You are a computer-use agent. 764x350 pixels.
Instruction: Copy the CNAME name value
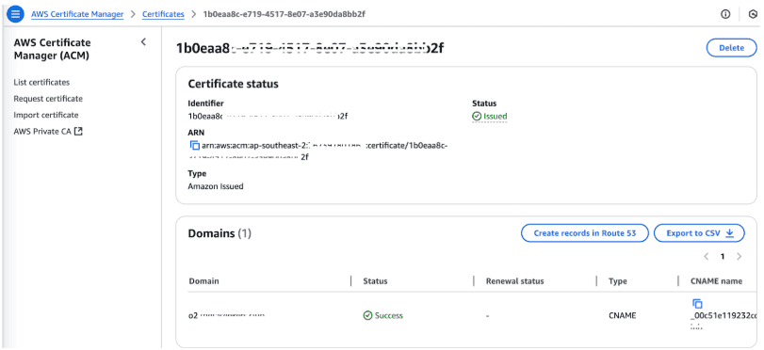pos(697,304)
